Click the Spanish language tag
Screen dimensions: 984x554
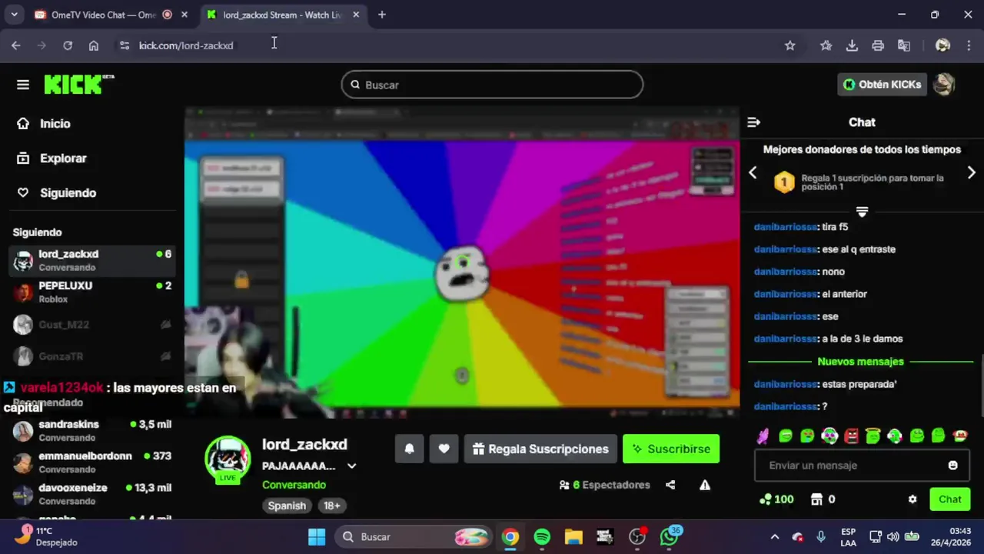click(287, 506)
